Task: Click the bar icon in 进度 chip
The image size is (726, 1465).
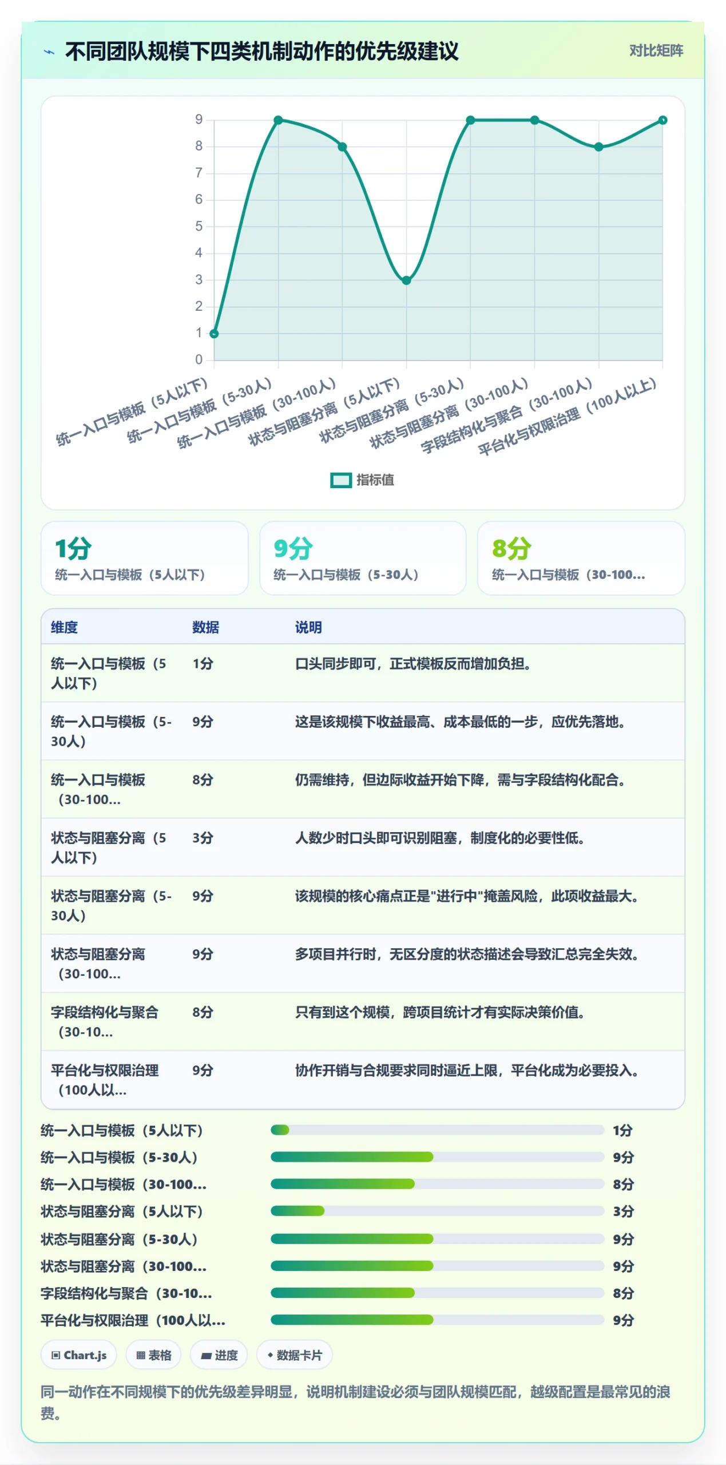Action: pyautogui.click(x=207, y=1356)
